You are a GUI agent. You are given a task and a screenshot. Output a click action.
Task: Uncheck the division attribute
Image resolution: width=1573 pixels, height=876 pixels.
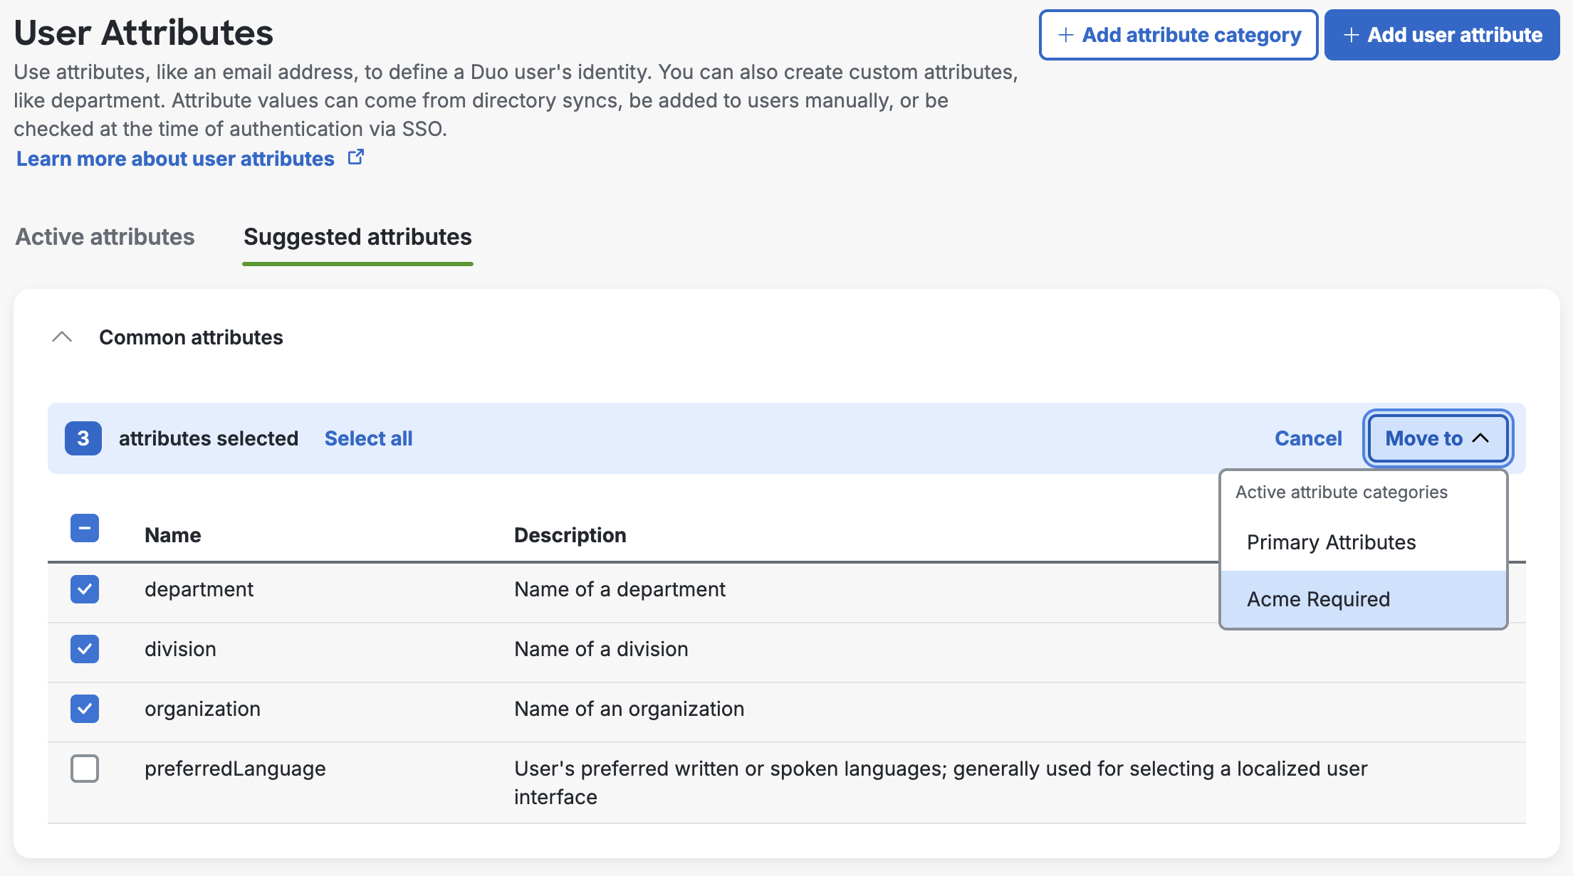[x=85, y=649]
